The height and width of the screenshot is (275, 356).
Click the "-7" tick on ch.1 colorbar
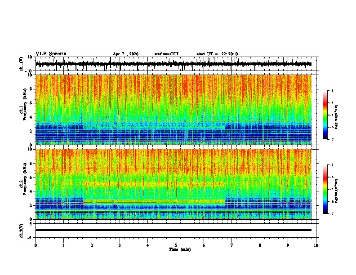click(331, 139)
